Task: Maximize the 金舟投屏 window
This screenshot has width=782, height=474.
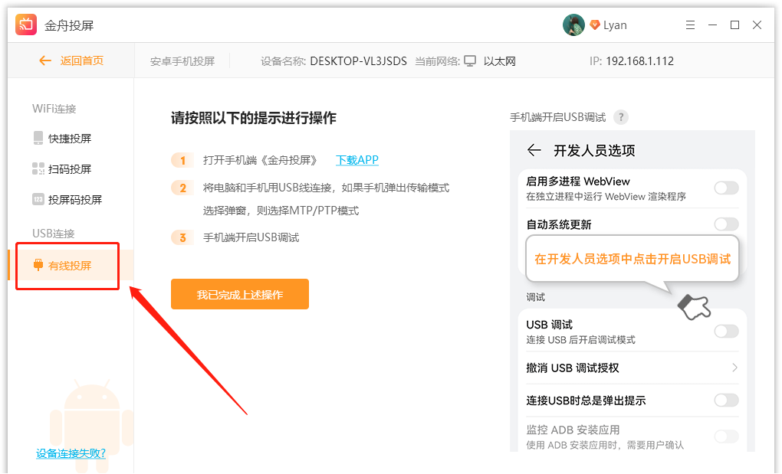Action: pyautogui.click(x=734, y=25)
